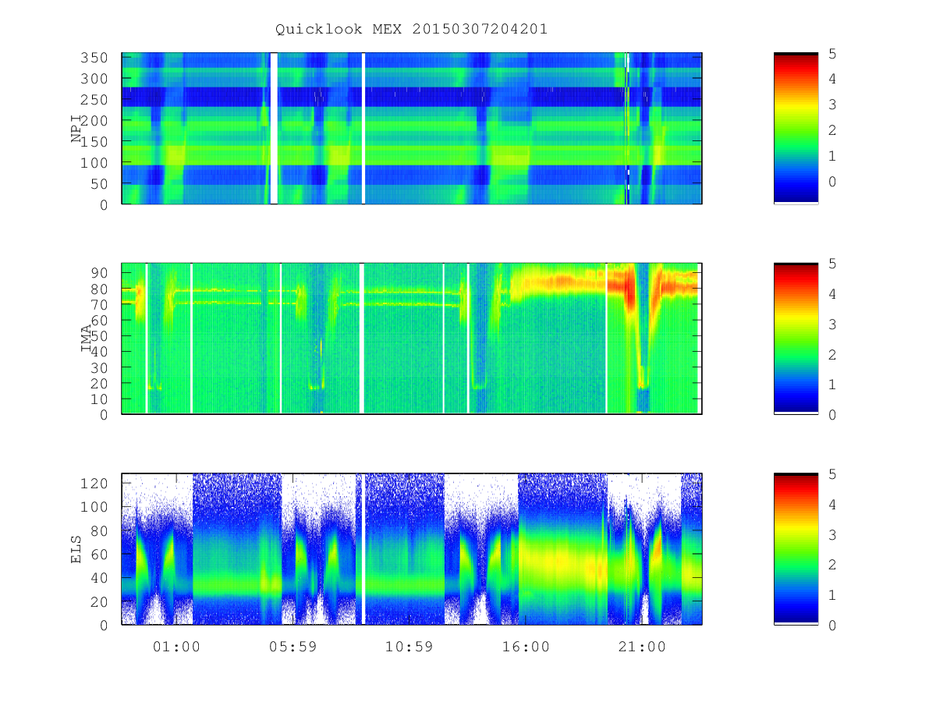
Task: Select the ELS y-axis label
Action: [76, 549]
